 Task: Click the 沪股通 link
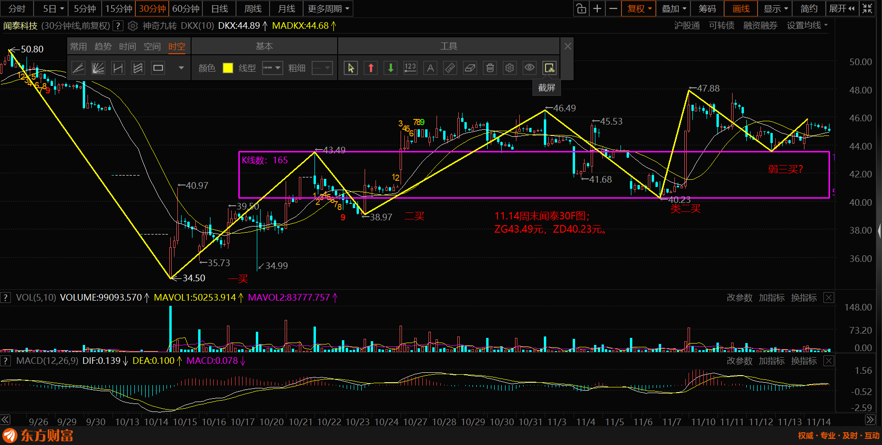pyautogui.click(x=687, y=25)
